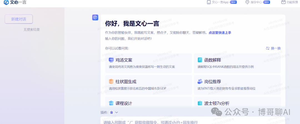Click the paw plugin icon next to 插件
Viewport: 300px width, 124px height.
tap(112, 112)
